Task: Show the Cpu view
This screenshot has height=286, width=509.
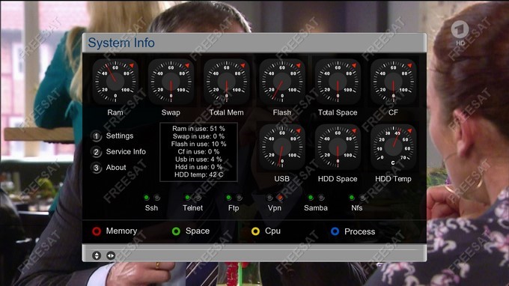Action: click(x=272, y=231)
